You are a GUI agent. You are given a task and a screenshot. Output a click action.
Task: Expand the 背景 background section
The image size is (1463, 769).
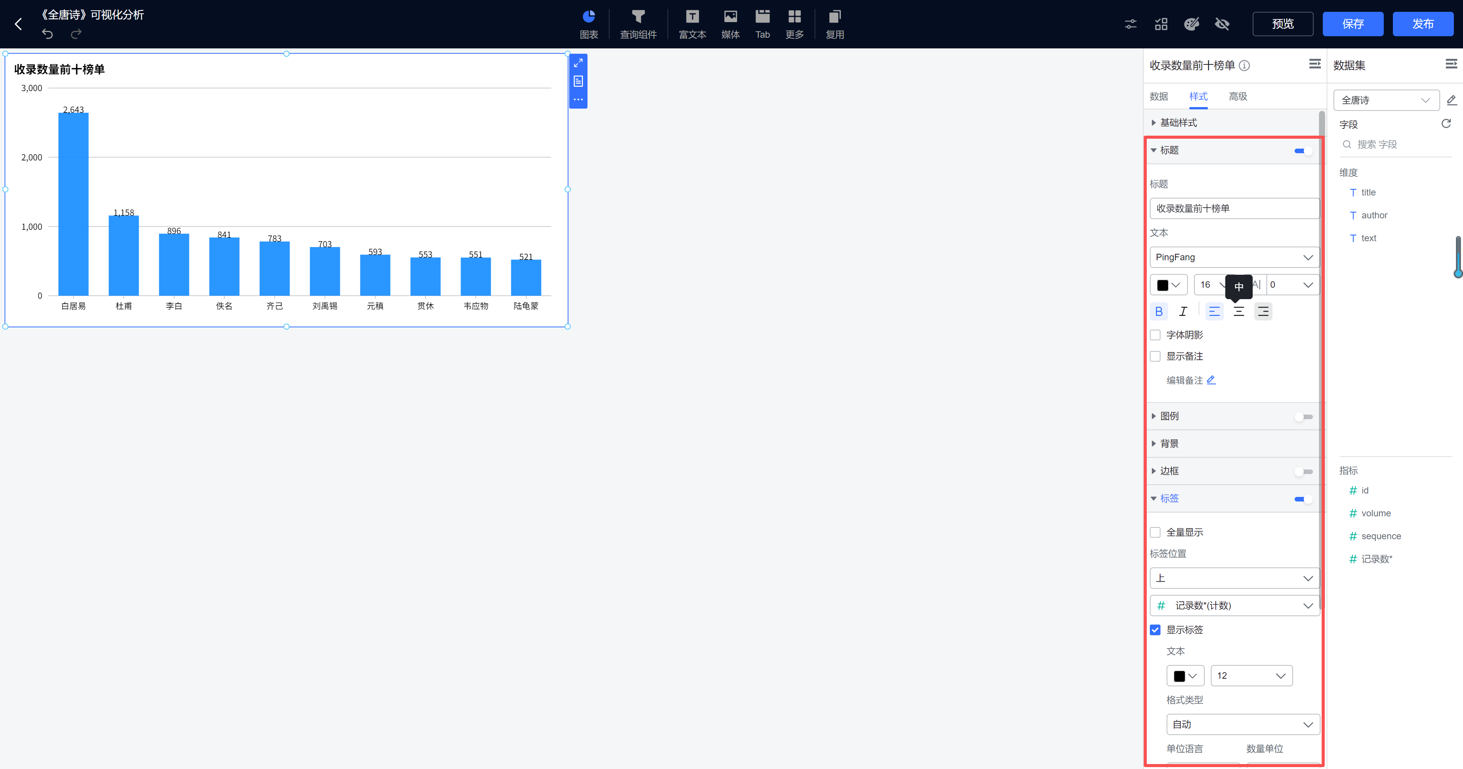tap(1169, 444)
